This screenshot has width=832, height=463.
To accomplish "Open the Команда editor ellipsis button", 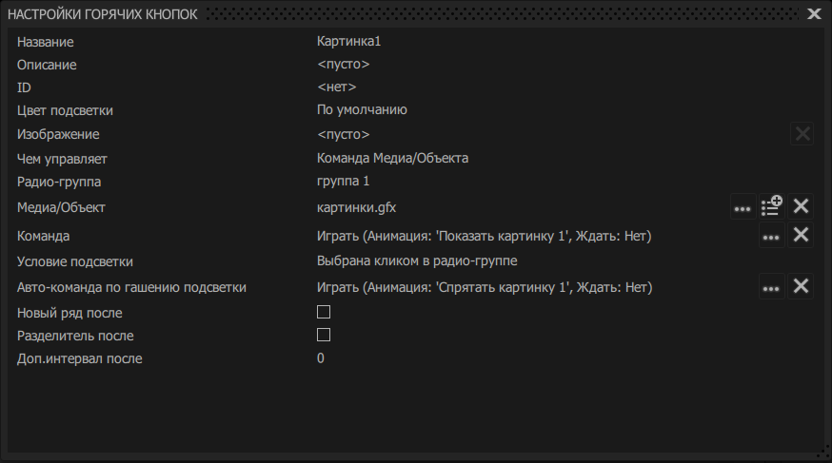I will [771, 236].
